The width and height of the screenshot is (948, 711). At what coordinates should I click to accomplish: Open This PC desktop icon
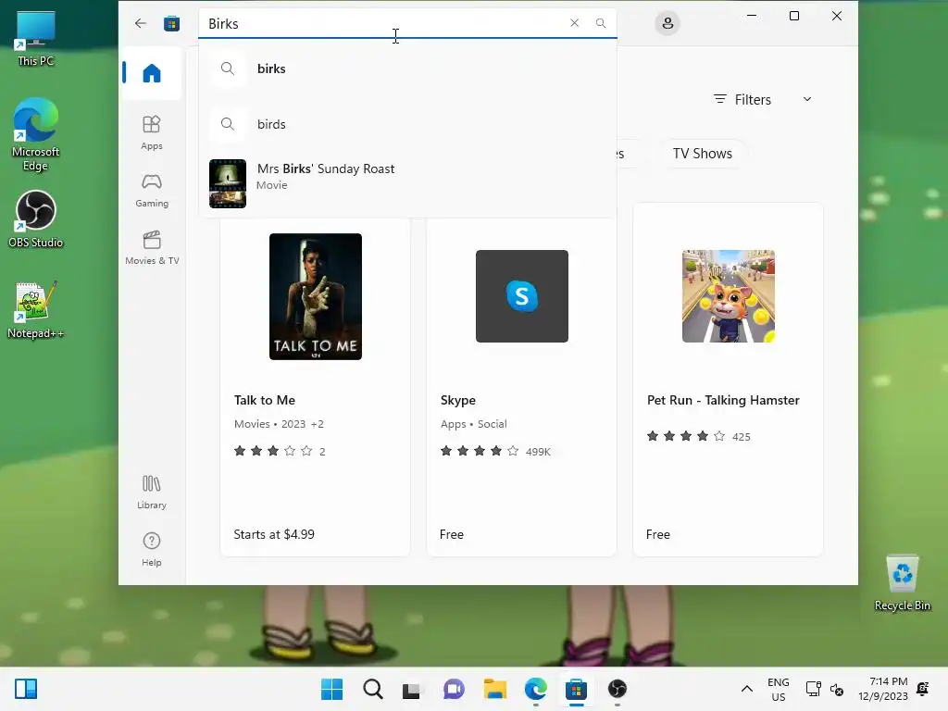pyautogui.click(x=36, y=39)
